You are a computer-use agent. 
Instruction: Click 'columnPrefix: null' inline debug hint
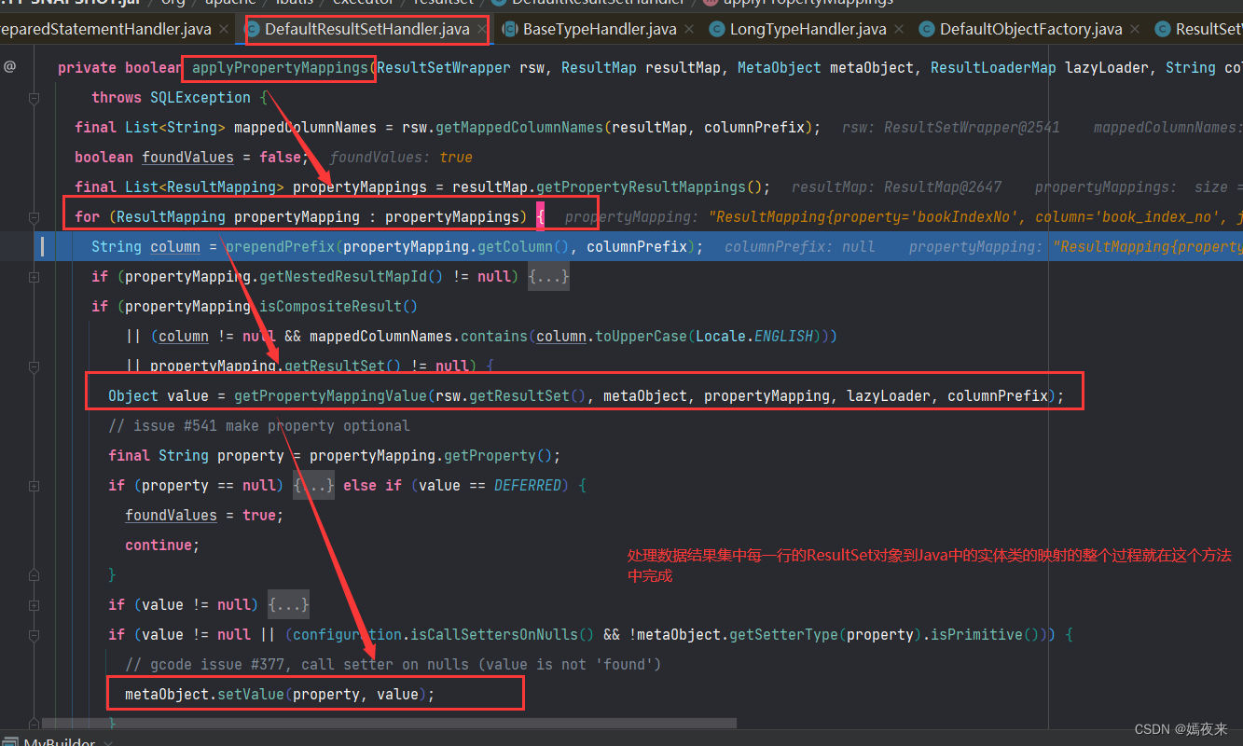tap(799, 247)
